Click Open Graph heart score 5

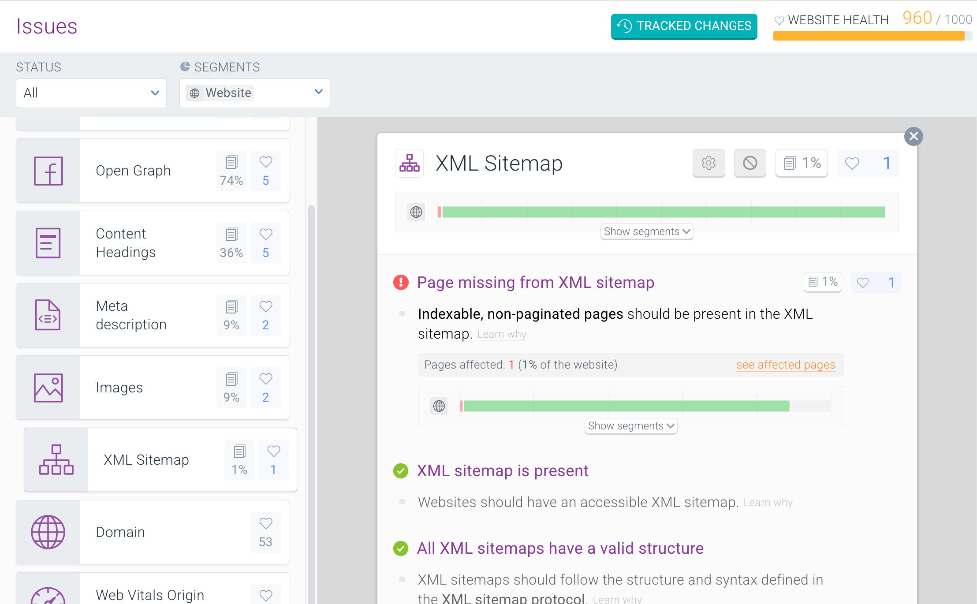point(265,171)
